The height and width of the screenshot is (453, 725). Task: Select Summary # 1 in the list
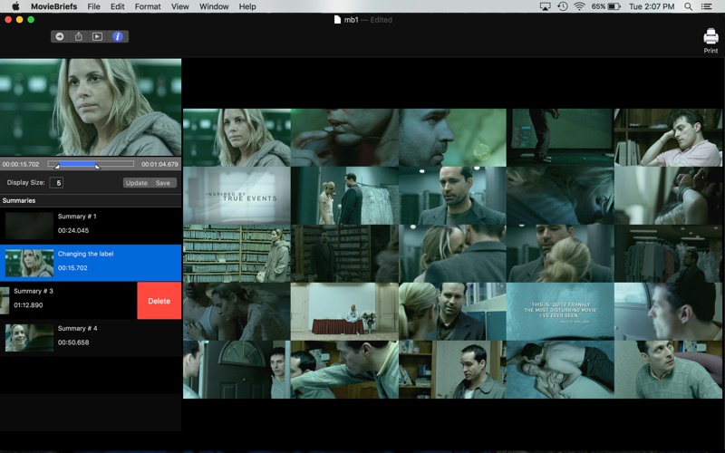click(x=91, y=225)
